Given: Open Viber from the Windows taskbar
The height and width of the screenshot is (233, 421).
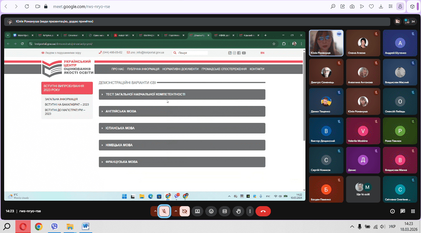Looking at the screenshot, I should click(54, 227).
